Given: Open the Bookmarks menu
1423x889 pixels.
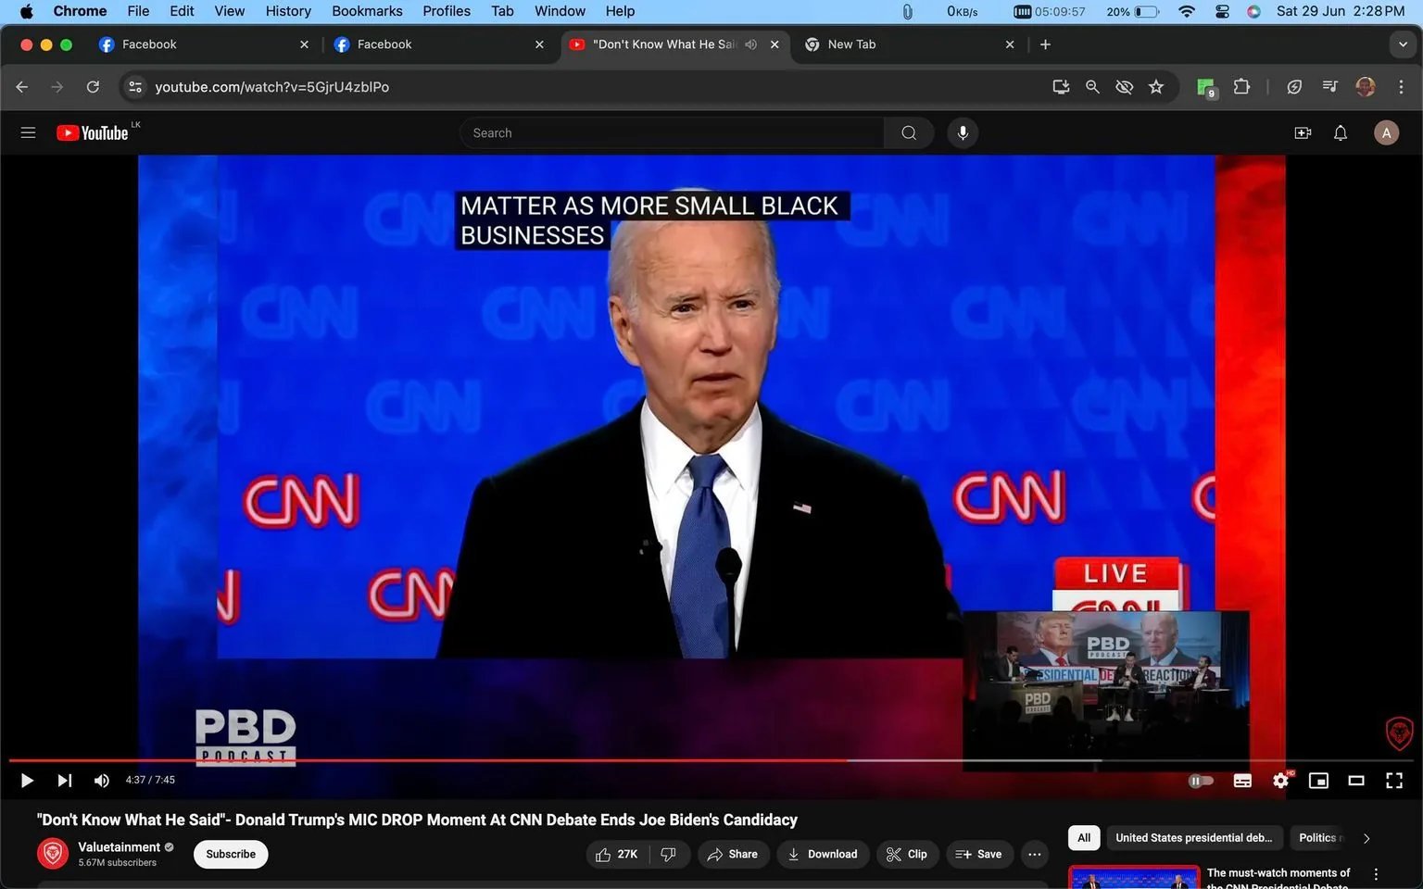Looking at the screenshot, I should coord(367,10).
